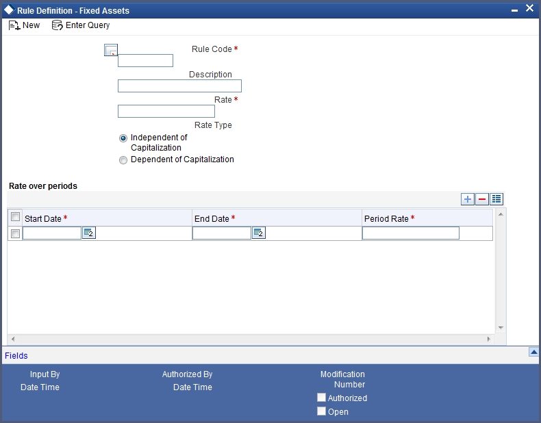
Task: Open the Rule Code list-of-values lookup icon
Action: (111, 50)
